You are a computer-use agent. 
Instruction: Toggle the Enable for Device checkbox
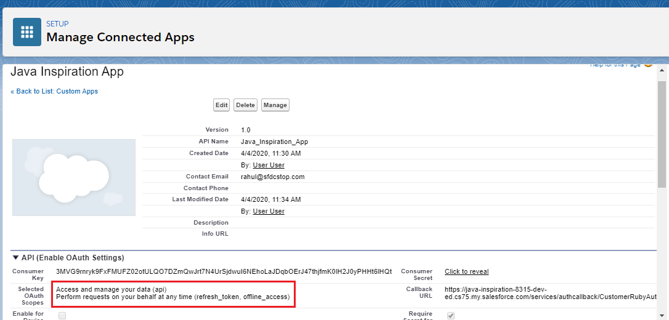coord(62,316)
